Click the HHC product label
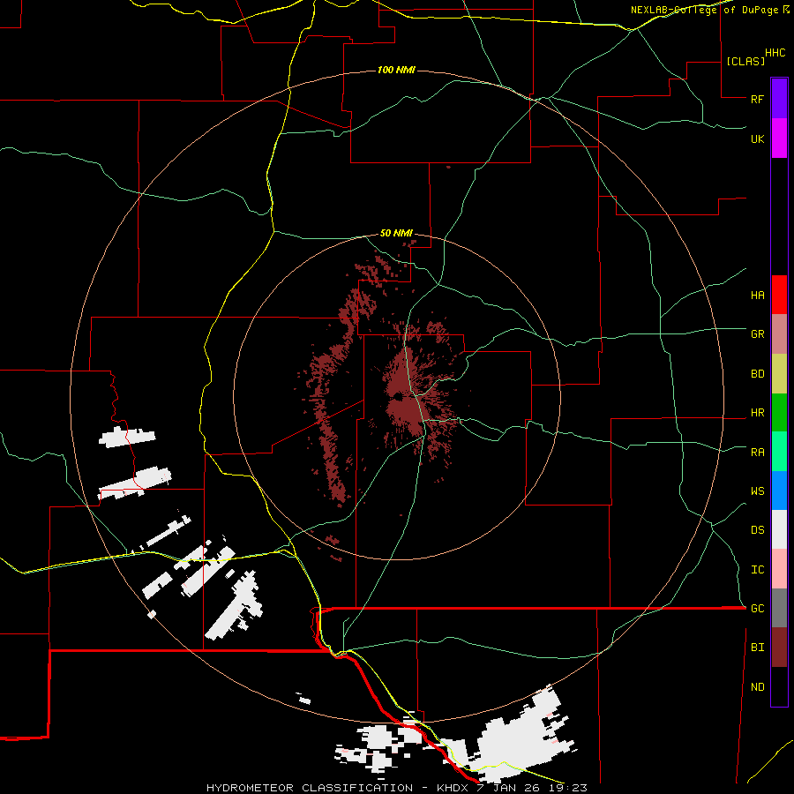This screenshot has height=794, width=794. 775,53
